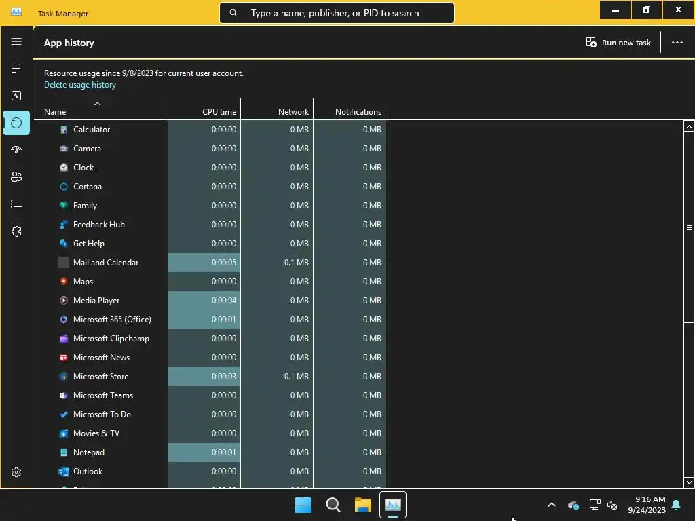Screen dimensions: 695x521
Task: Click the vertical scrollbar thumb
Action: click(689, 227)
